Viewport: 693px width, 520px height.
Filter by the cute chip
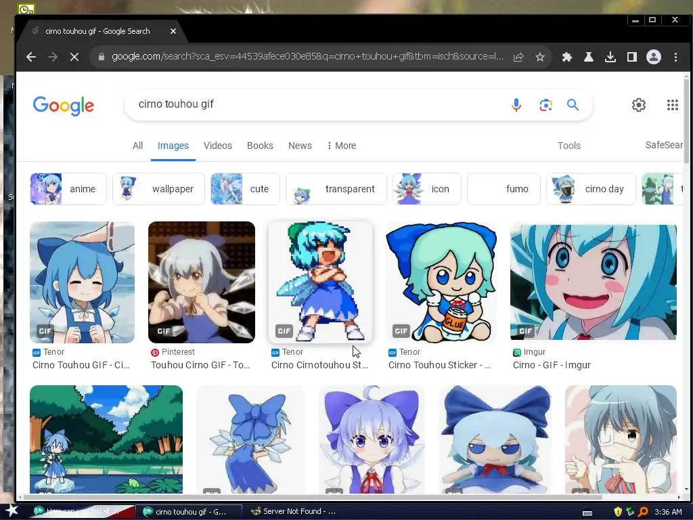(245, 189)
